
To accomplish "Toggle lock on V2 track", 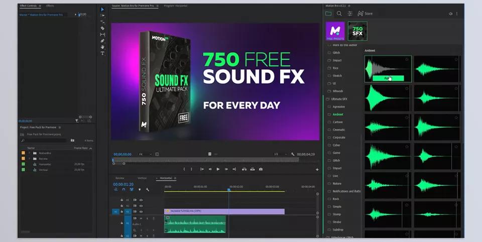I will tap(122, 206).
